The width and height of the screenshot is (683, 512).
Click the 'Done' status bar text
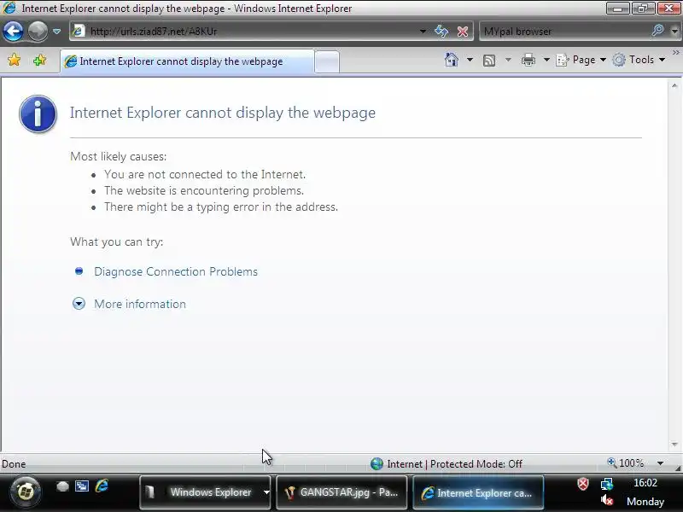(14, 464)
